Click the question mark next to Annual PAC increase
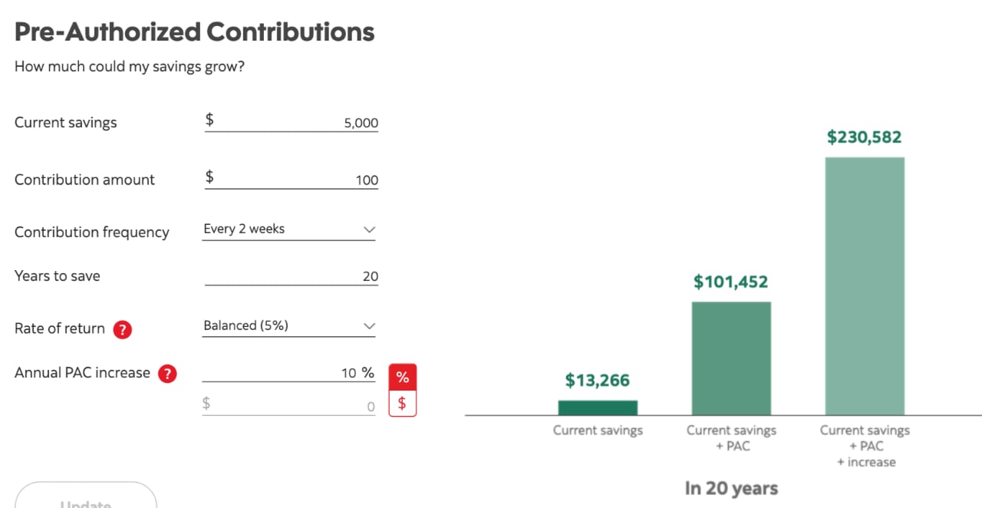The width and height of the screenshot is (982, 508). 168,373
